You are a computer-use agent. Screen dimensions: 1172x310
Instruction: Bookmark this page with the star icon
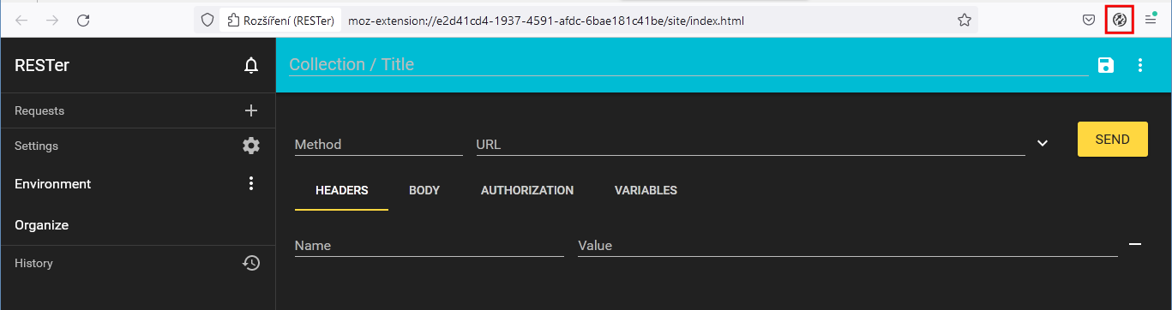pos(964,20)
